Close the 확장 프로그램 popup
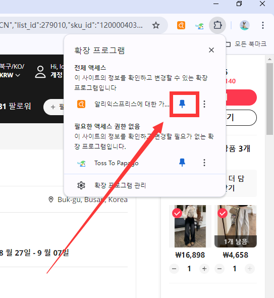 click(x=211, y=50)
